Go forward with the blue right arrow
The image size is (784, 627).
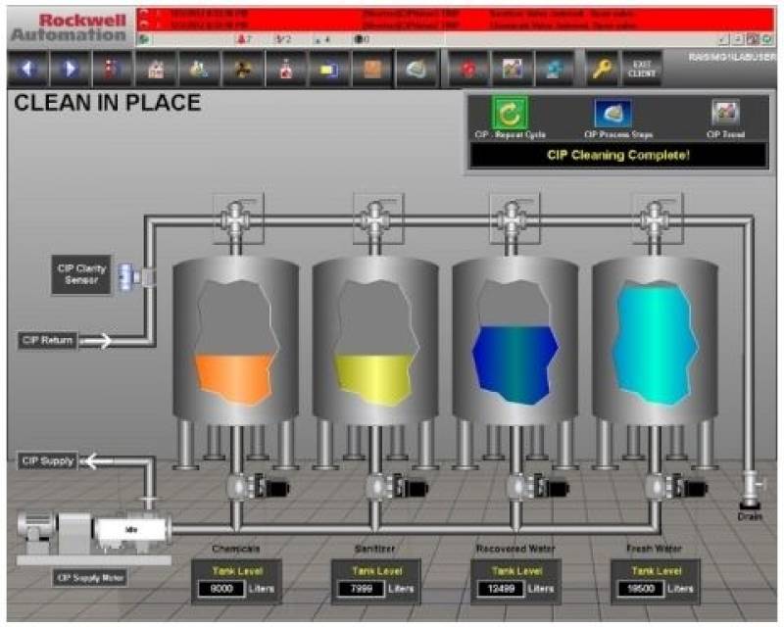[x=71, y=69]
